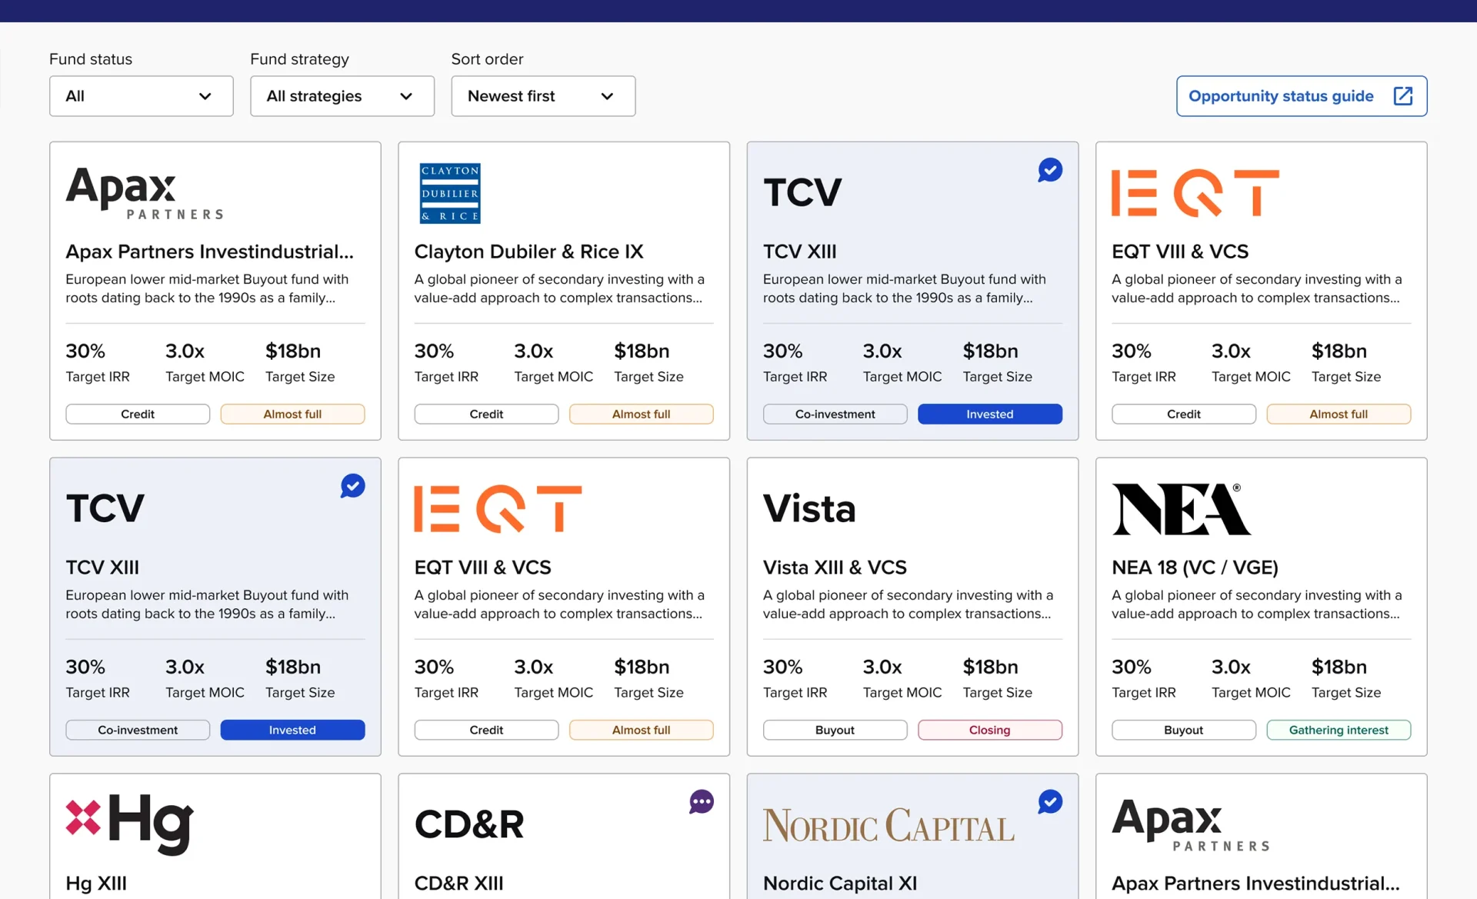Open the Fund strategy dropdown
The image size is (1477, 899).
342,96
